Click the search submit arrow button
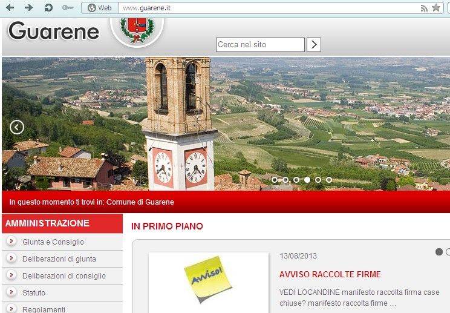The image size is (450, 313). click(x=314, y=45)
